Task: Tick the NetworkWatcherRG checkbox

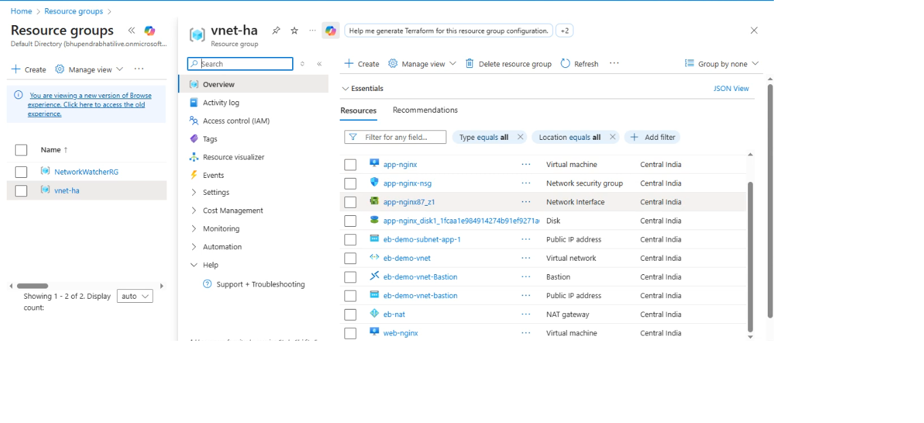Action: 21,172
